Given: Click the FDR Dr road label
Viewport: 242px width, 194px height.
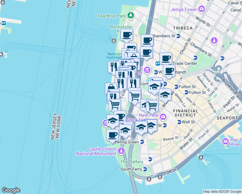Looking at the screenshot, I should point(170,171).
